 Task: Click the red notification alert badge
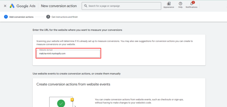(193, 2)
